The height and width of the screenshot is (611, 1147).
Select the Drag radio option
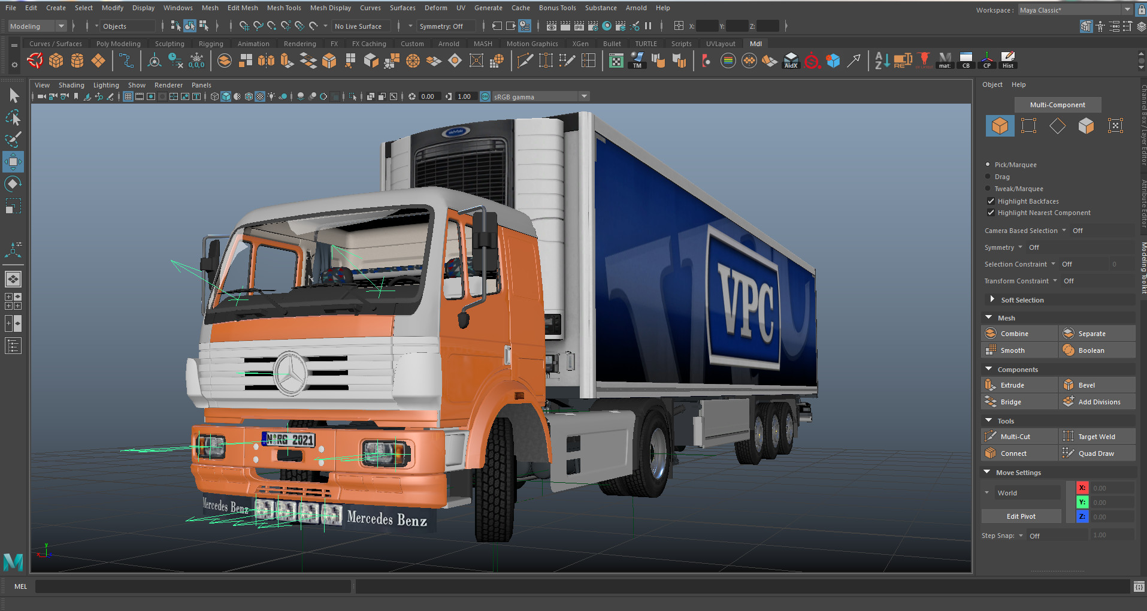[988, 176]
